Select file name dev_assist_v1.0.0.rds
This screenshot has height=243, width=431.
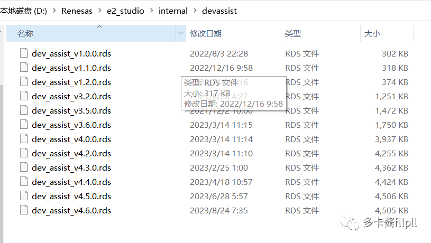pyautogui.click(x=71, y=53)
